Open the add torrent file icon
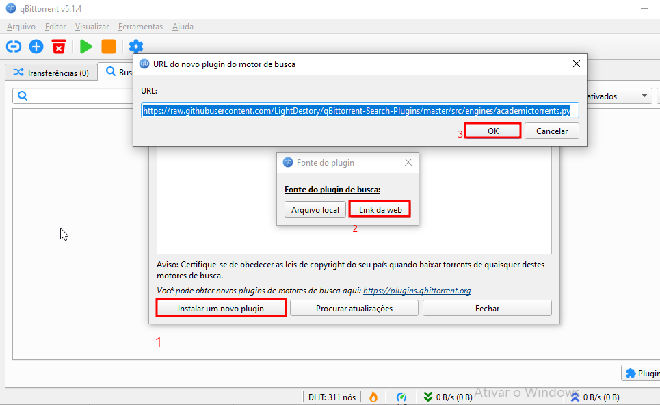660x405 pixels. pyautogui.click(x=36, y=47)
